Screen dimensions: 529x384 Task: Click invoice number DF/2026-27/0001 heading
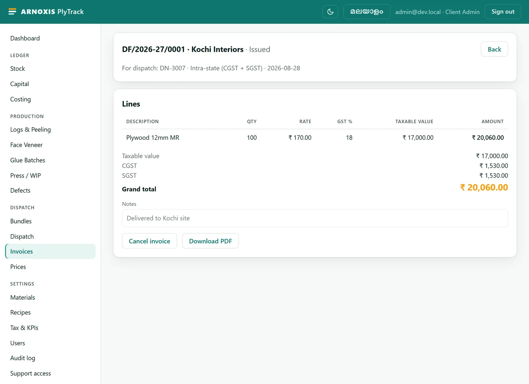click(153, 49)
